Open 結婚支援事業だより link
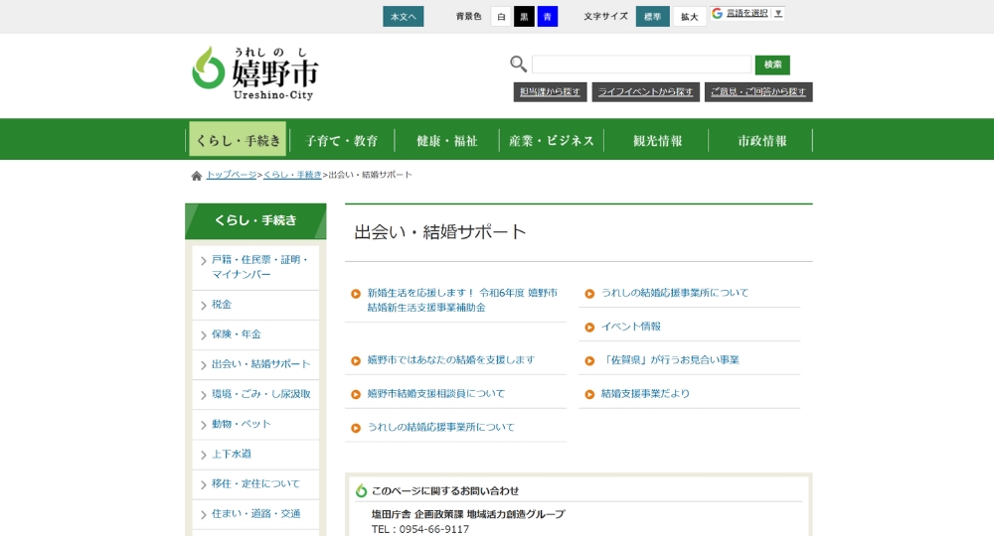This screenshot has height=536, width=994. pos(645,394)
